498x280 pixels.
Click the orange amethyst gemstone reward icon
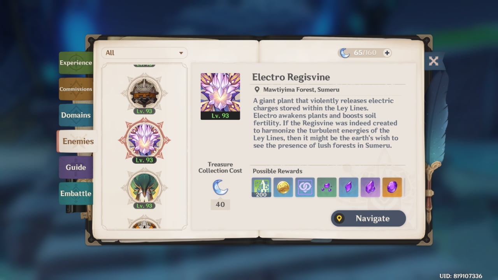pos(392,187)
